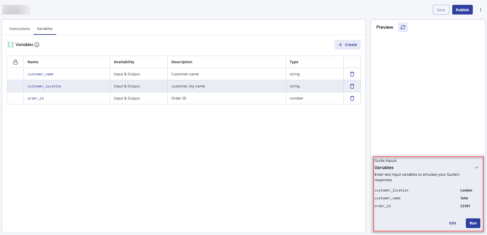Select the customer_name variable name cell
This screenshot has height=235, width=487.
(41, 74)
